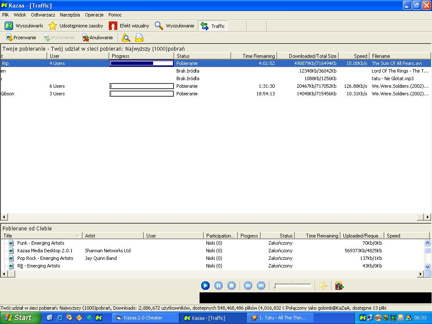Select the RB - Emerging Artists upload row
The height and width of the screenshot is (324, 432).
pyautogui.click(x=213, y=266)
